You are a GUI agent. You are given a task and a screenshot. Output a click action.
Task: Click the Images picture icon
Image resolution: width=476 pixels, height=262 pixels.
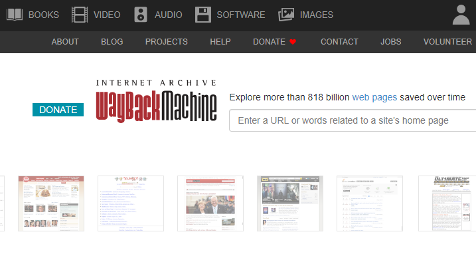coord(286,15)
